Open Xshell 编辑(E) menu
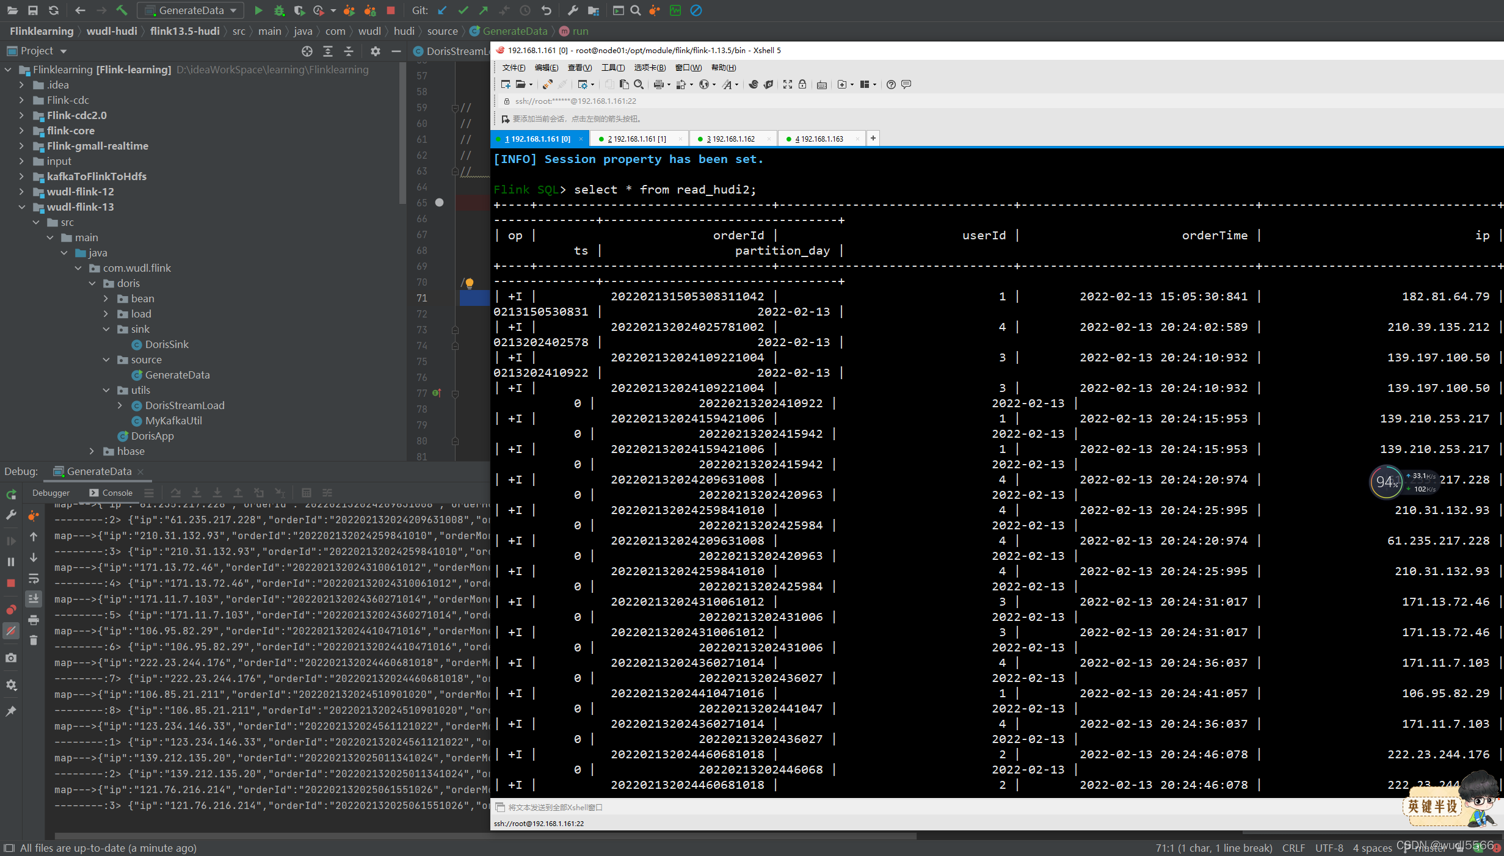Viewport: 1504px width, 856px height. point(546,67)
